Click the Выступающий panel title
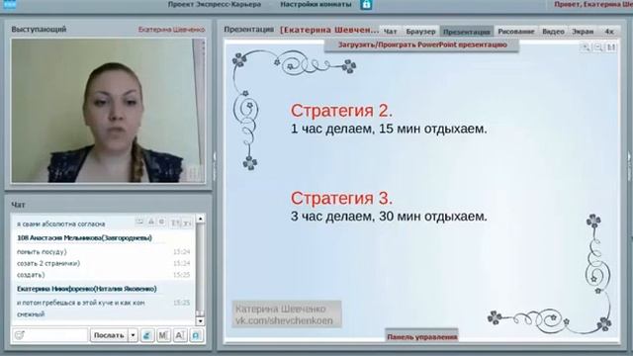The height and width of the screenshot is (356, 633). click(x=39, y=29)
